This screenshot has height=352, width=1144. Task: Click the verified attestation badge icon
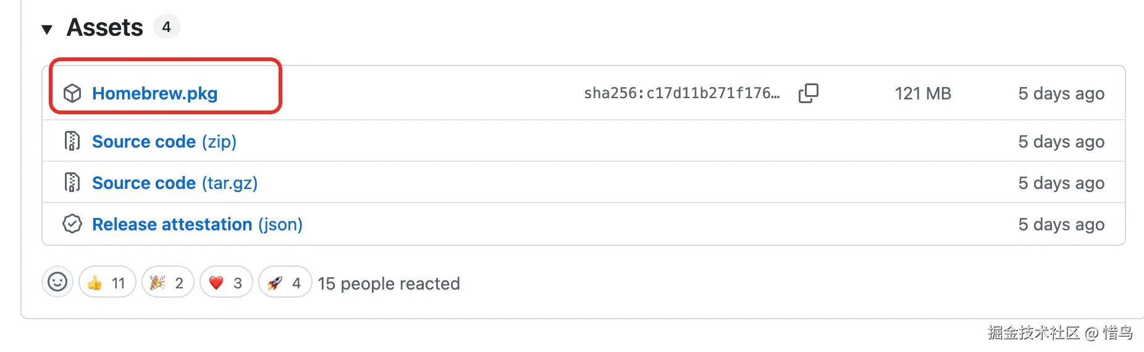[x=72, y=224]
